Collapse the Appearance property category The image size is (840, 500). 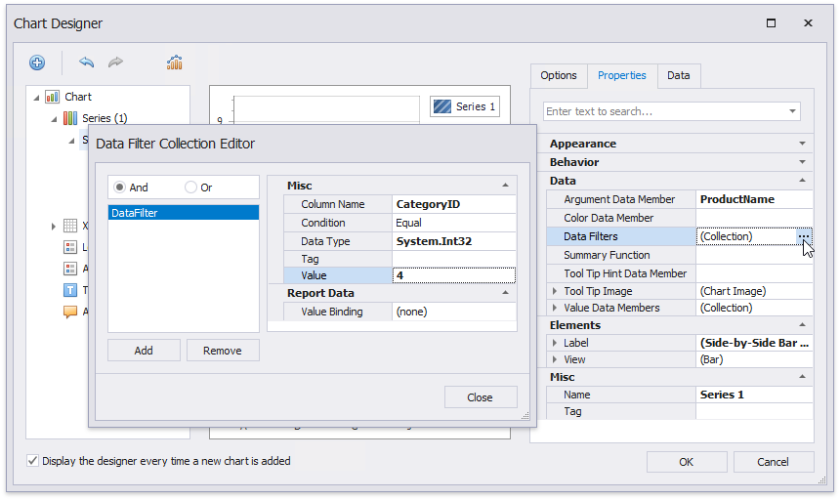[802, 144]
